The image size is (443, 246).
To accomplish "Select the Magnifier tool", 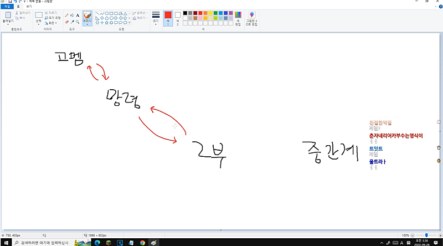I will pyautogui.click(x=78, y=22).
